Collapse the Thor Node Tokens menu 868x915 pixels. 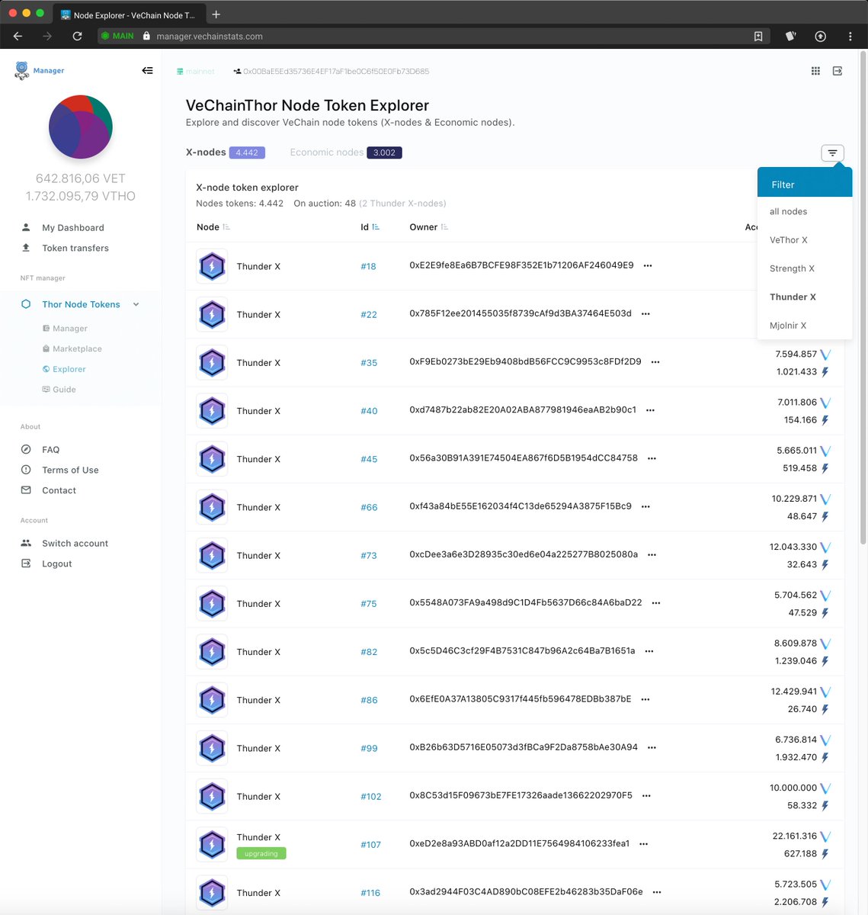click(x=136, y=304)
